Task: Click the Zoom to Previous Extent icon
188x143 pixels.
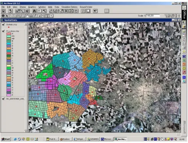Action: [x=76, y=11]
